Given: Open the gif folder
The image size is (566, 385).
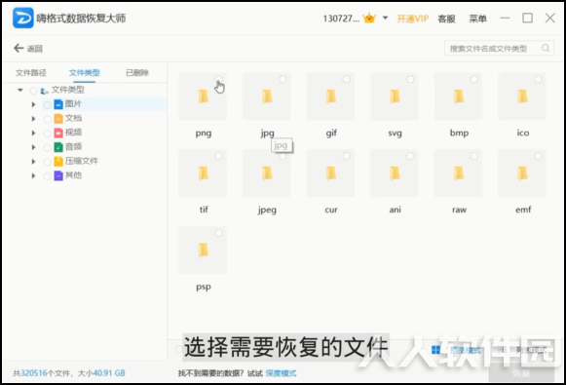Looking at the screenshot, I should pos(330,96).
